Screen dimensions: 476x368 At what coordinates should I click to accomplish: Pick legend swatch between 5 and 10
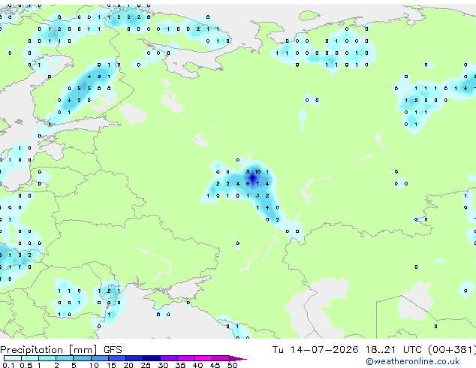click(x=82, y=358)
